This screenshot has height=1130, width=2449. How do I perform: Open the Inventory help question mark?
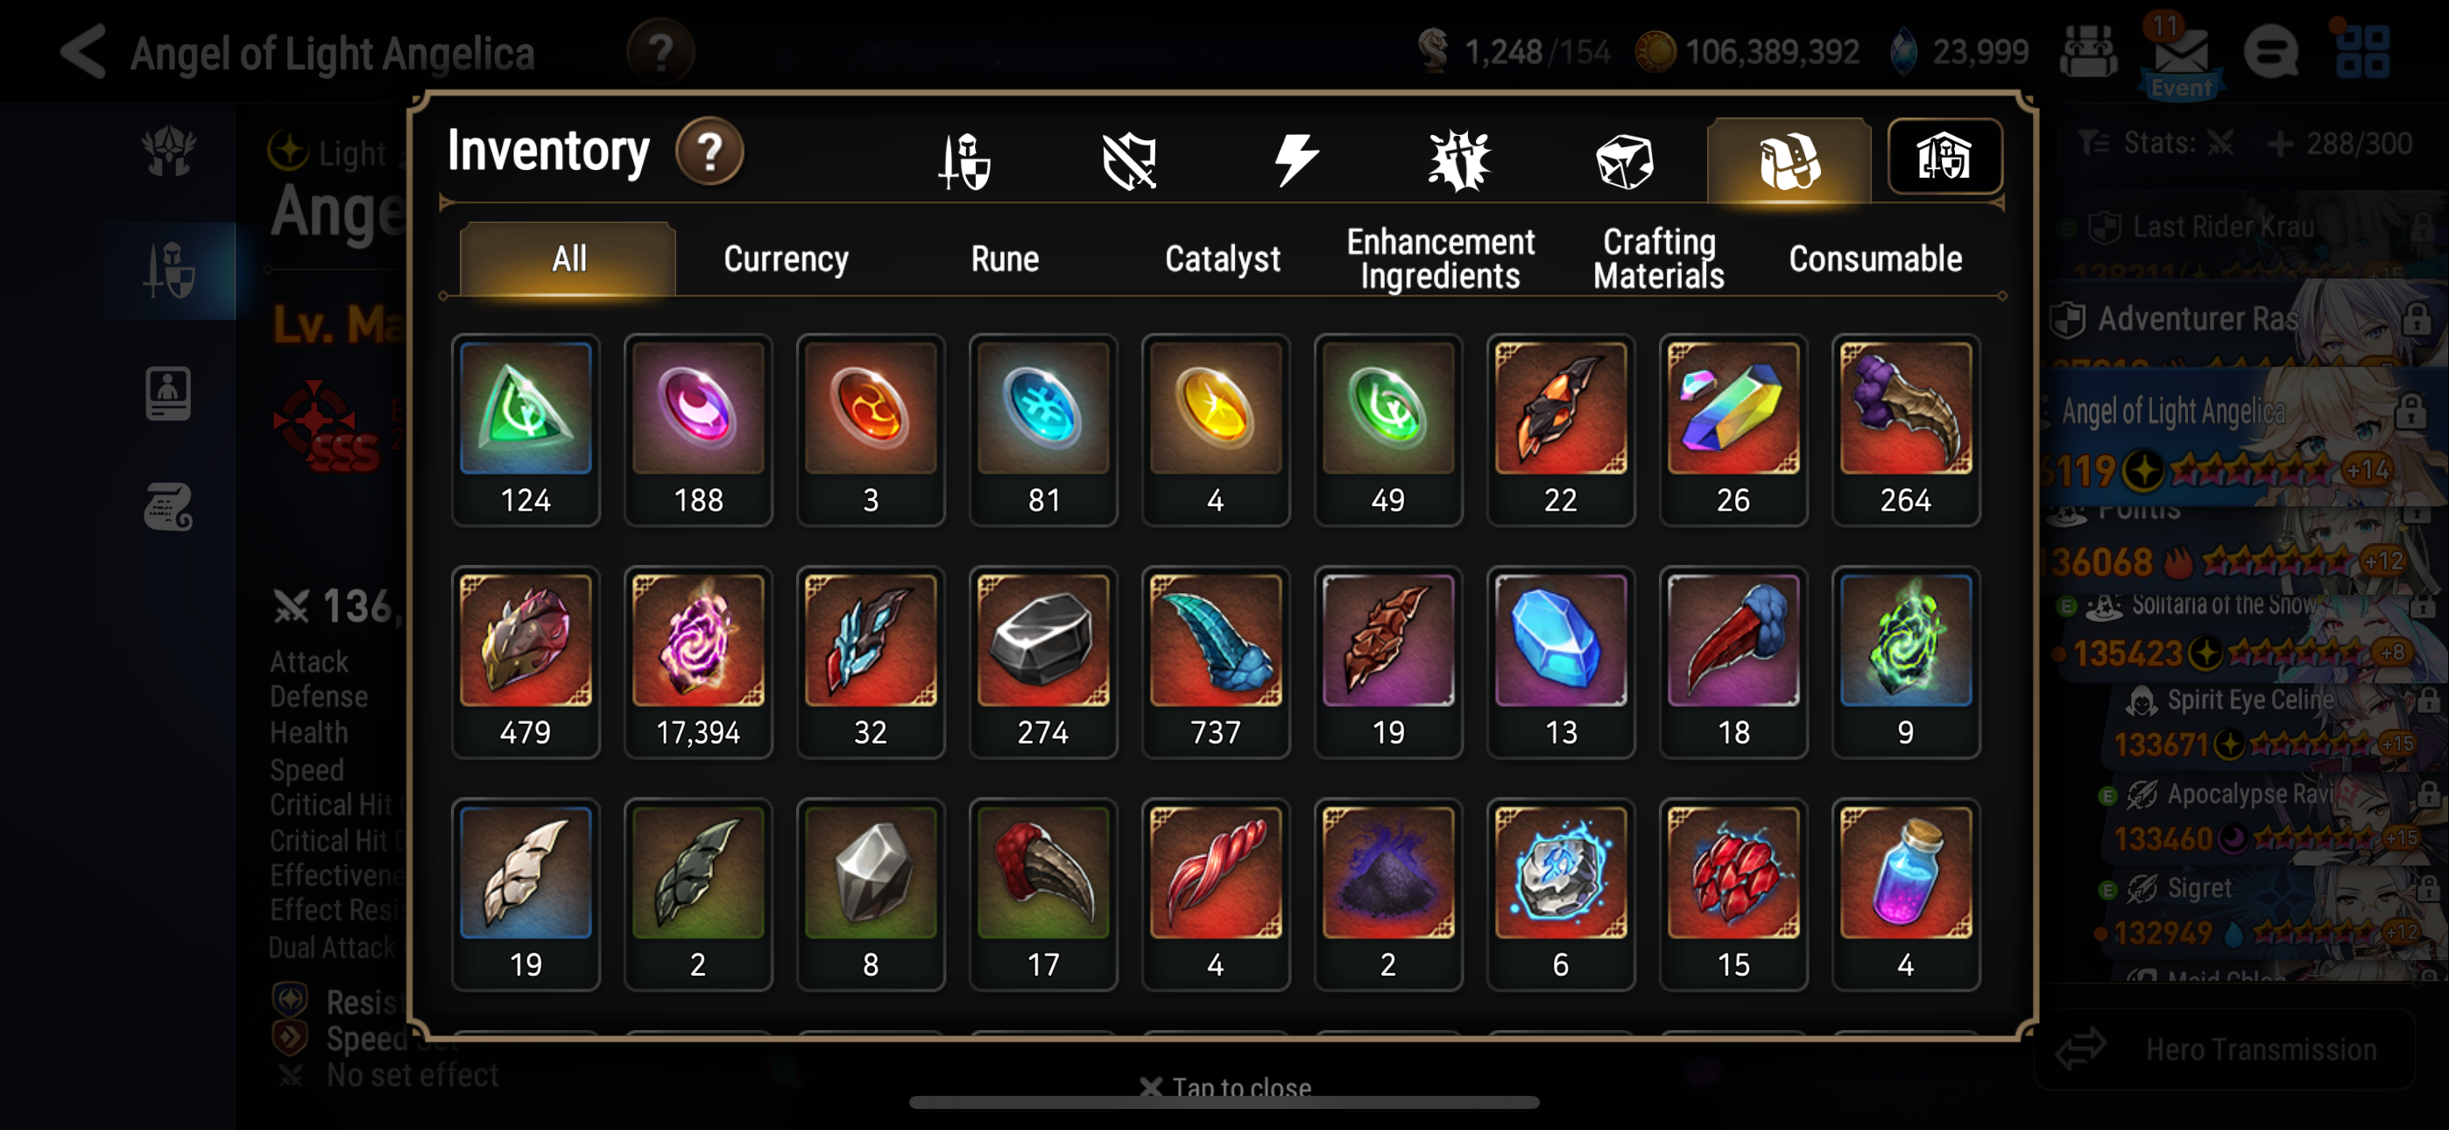pyautogui.click(x=709, y=152)
